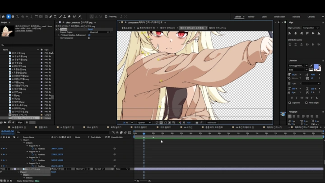Select the Rotation tool
The height and width of the screenshot is (183, 325).
(x=37, y=17)
